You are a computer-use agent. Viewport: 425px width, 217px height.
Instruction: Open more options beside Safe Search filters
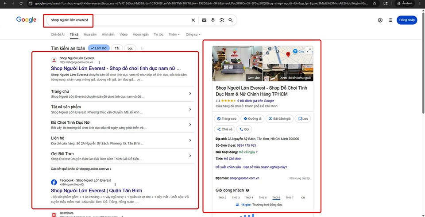point(142,49)
